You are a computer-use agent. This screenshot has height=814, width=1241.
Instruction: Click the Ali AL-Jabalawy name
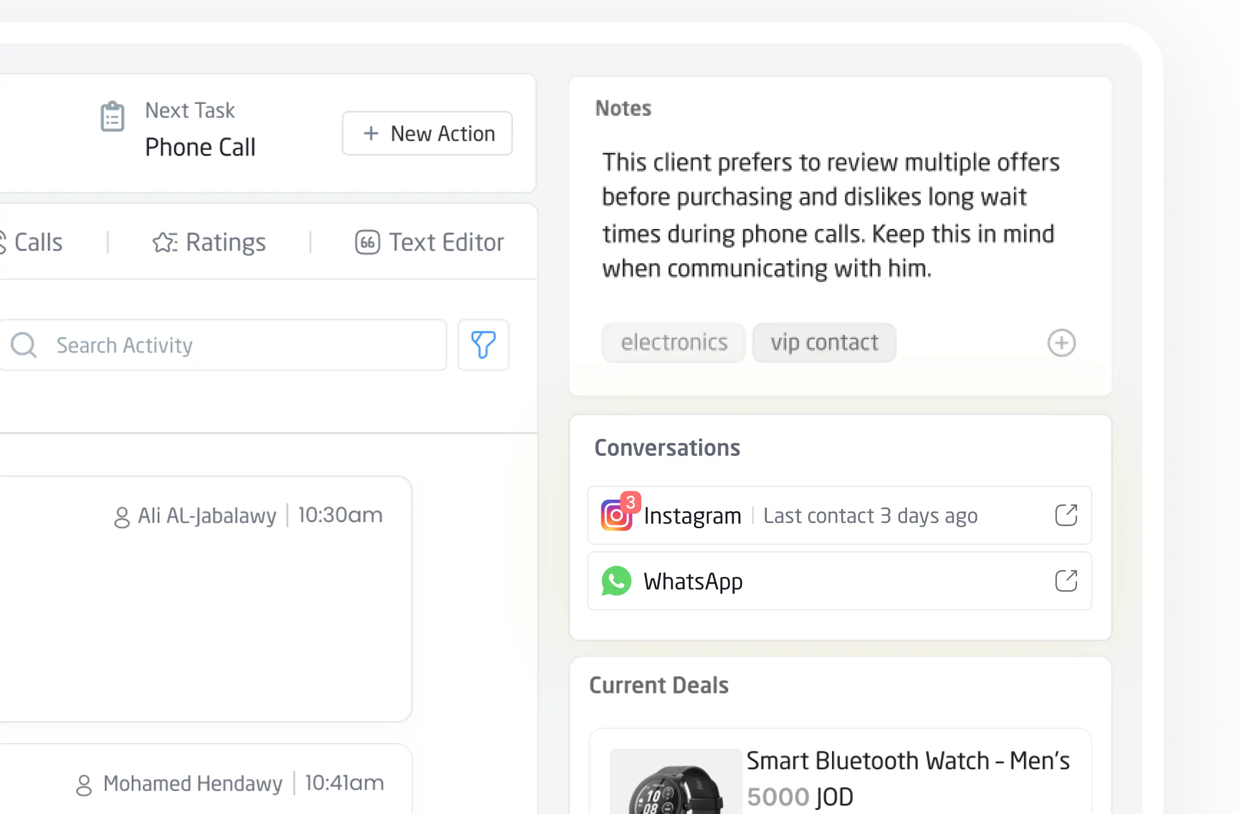click(207, 516)
